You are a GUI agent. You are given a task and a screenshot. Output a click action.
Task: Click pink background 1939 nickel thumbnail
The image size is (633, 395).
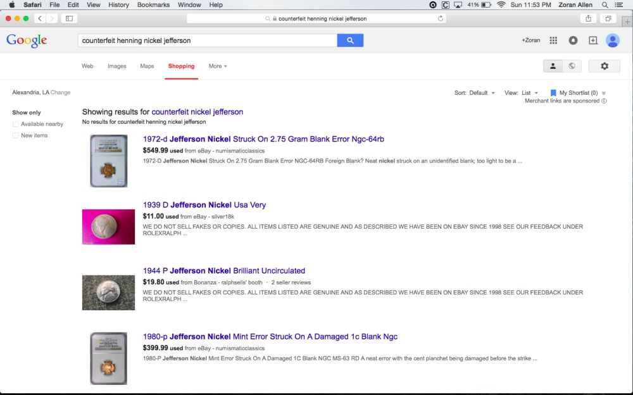pos(109,226)
